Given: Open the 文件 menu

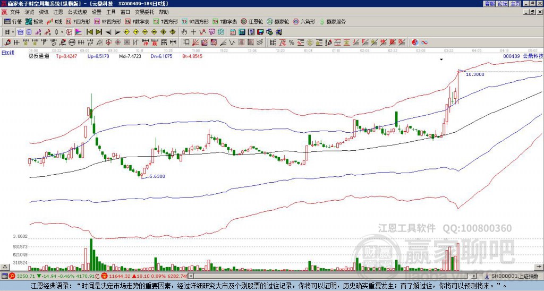Looking at the screenshot, I should [15, 12].
